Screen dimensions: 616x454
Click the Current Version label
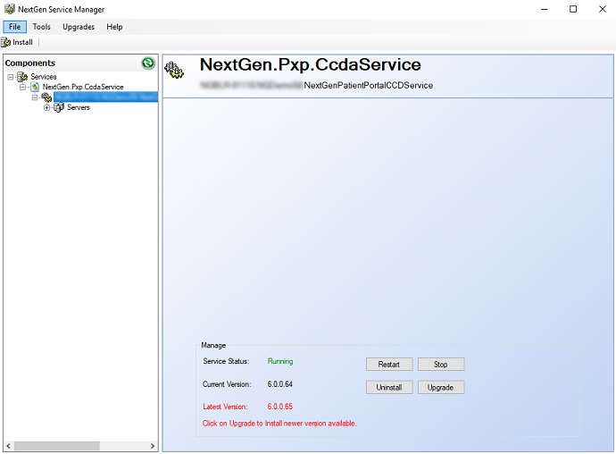[227, 384]
